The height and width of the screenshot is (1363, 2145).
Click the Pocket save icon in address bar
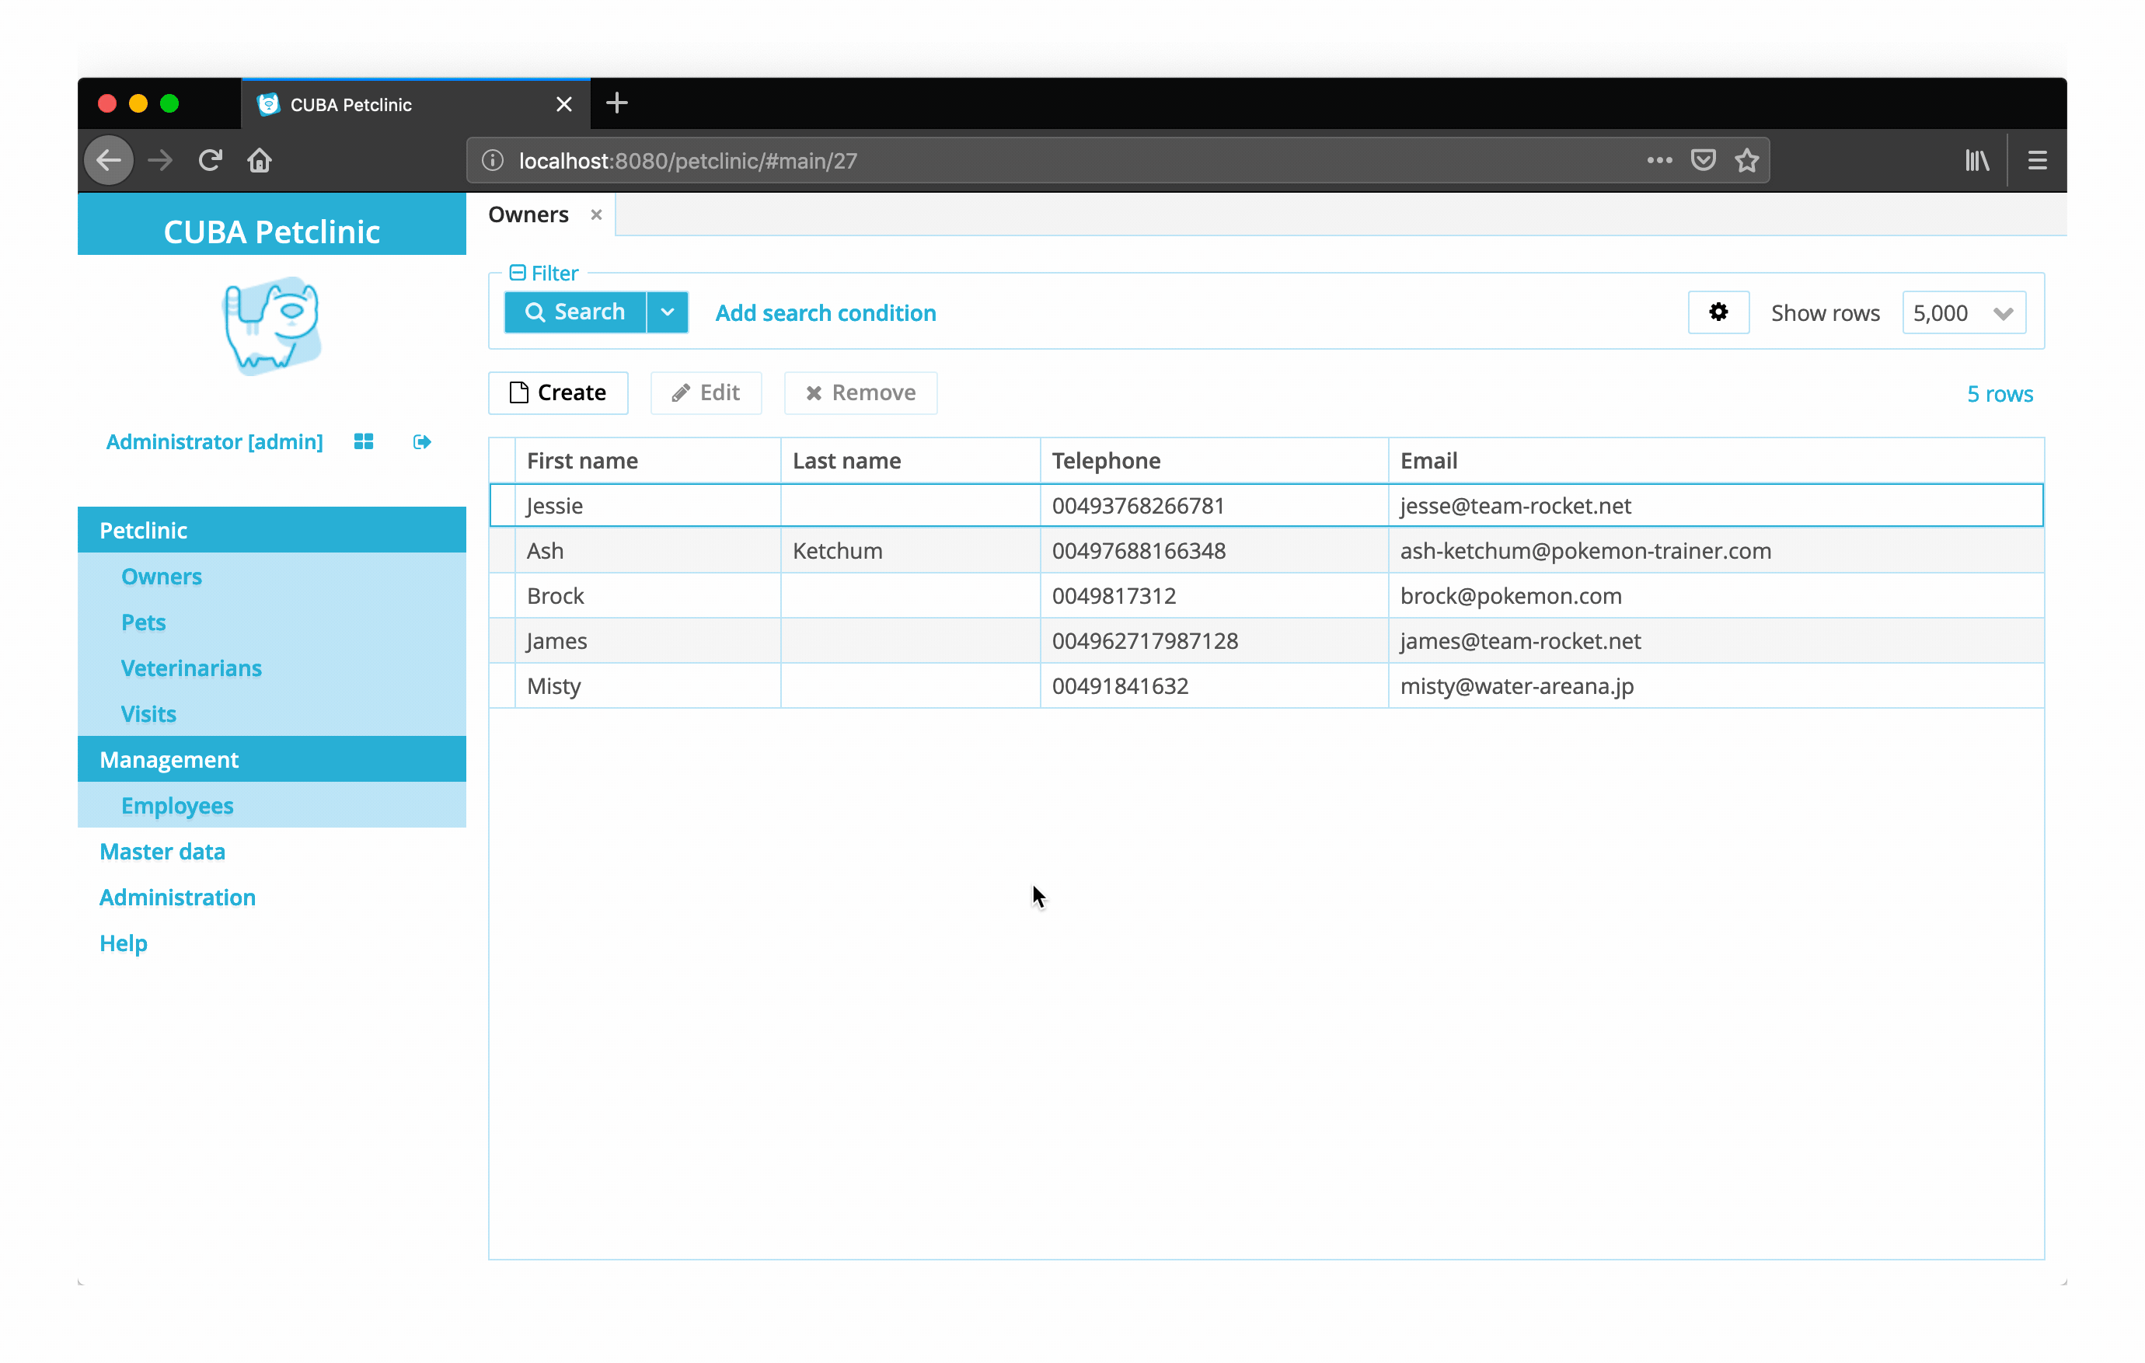click(1702, 160)
